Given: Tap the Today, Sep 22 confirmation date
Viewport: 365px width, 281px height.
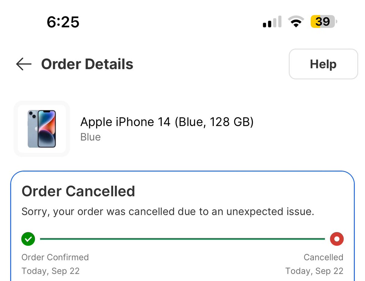Looking at the screenshot, I should (x=50, y=271).
